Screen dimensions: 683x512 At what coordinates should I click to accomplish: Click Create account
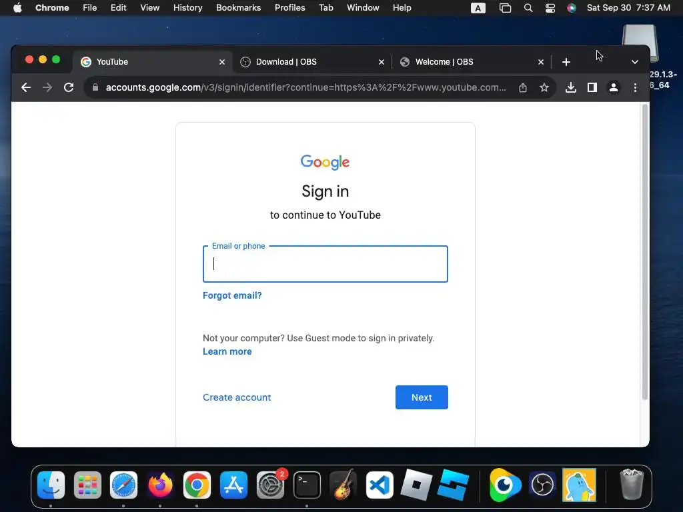(237, 397)
